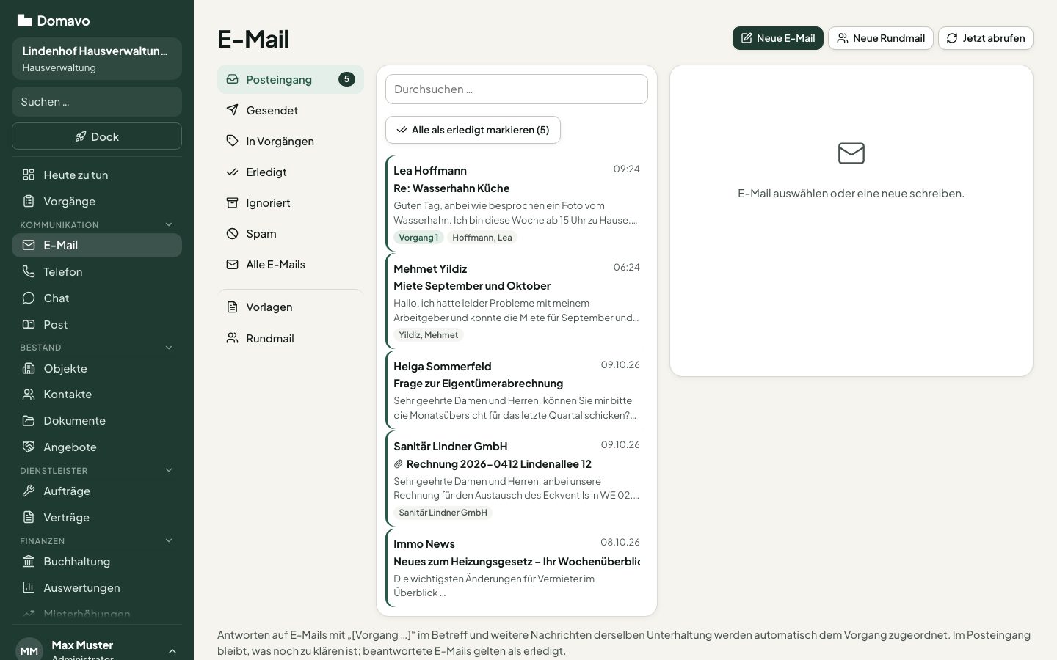Image resolution: width=1057 pixels, height=660 pixels.
Task: Open the Lindenhof Hausverwaltung workspace switcher
Action: coord(97,59)
